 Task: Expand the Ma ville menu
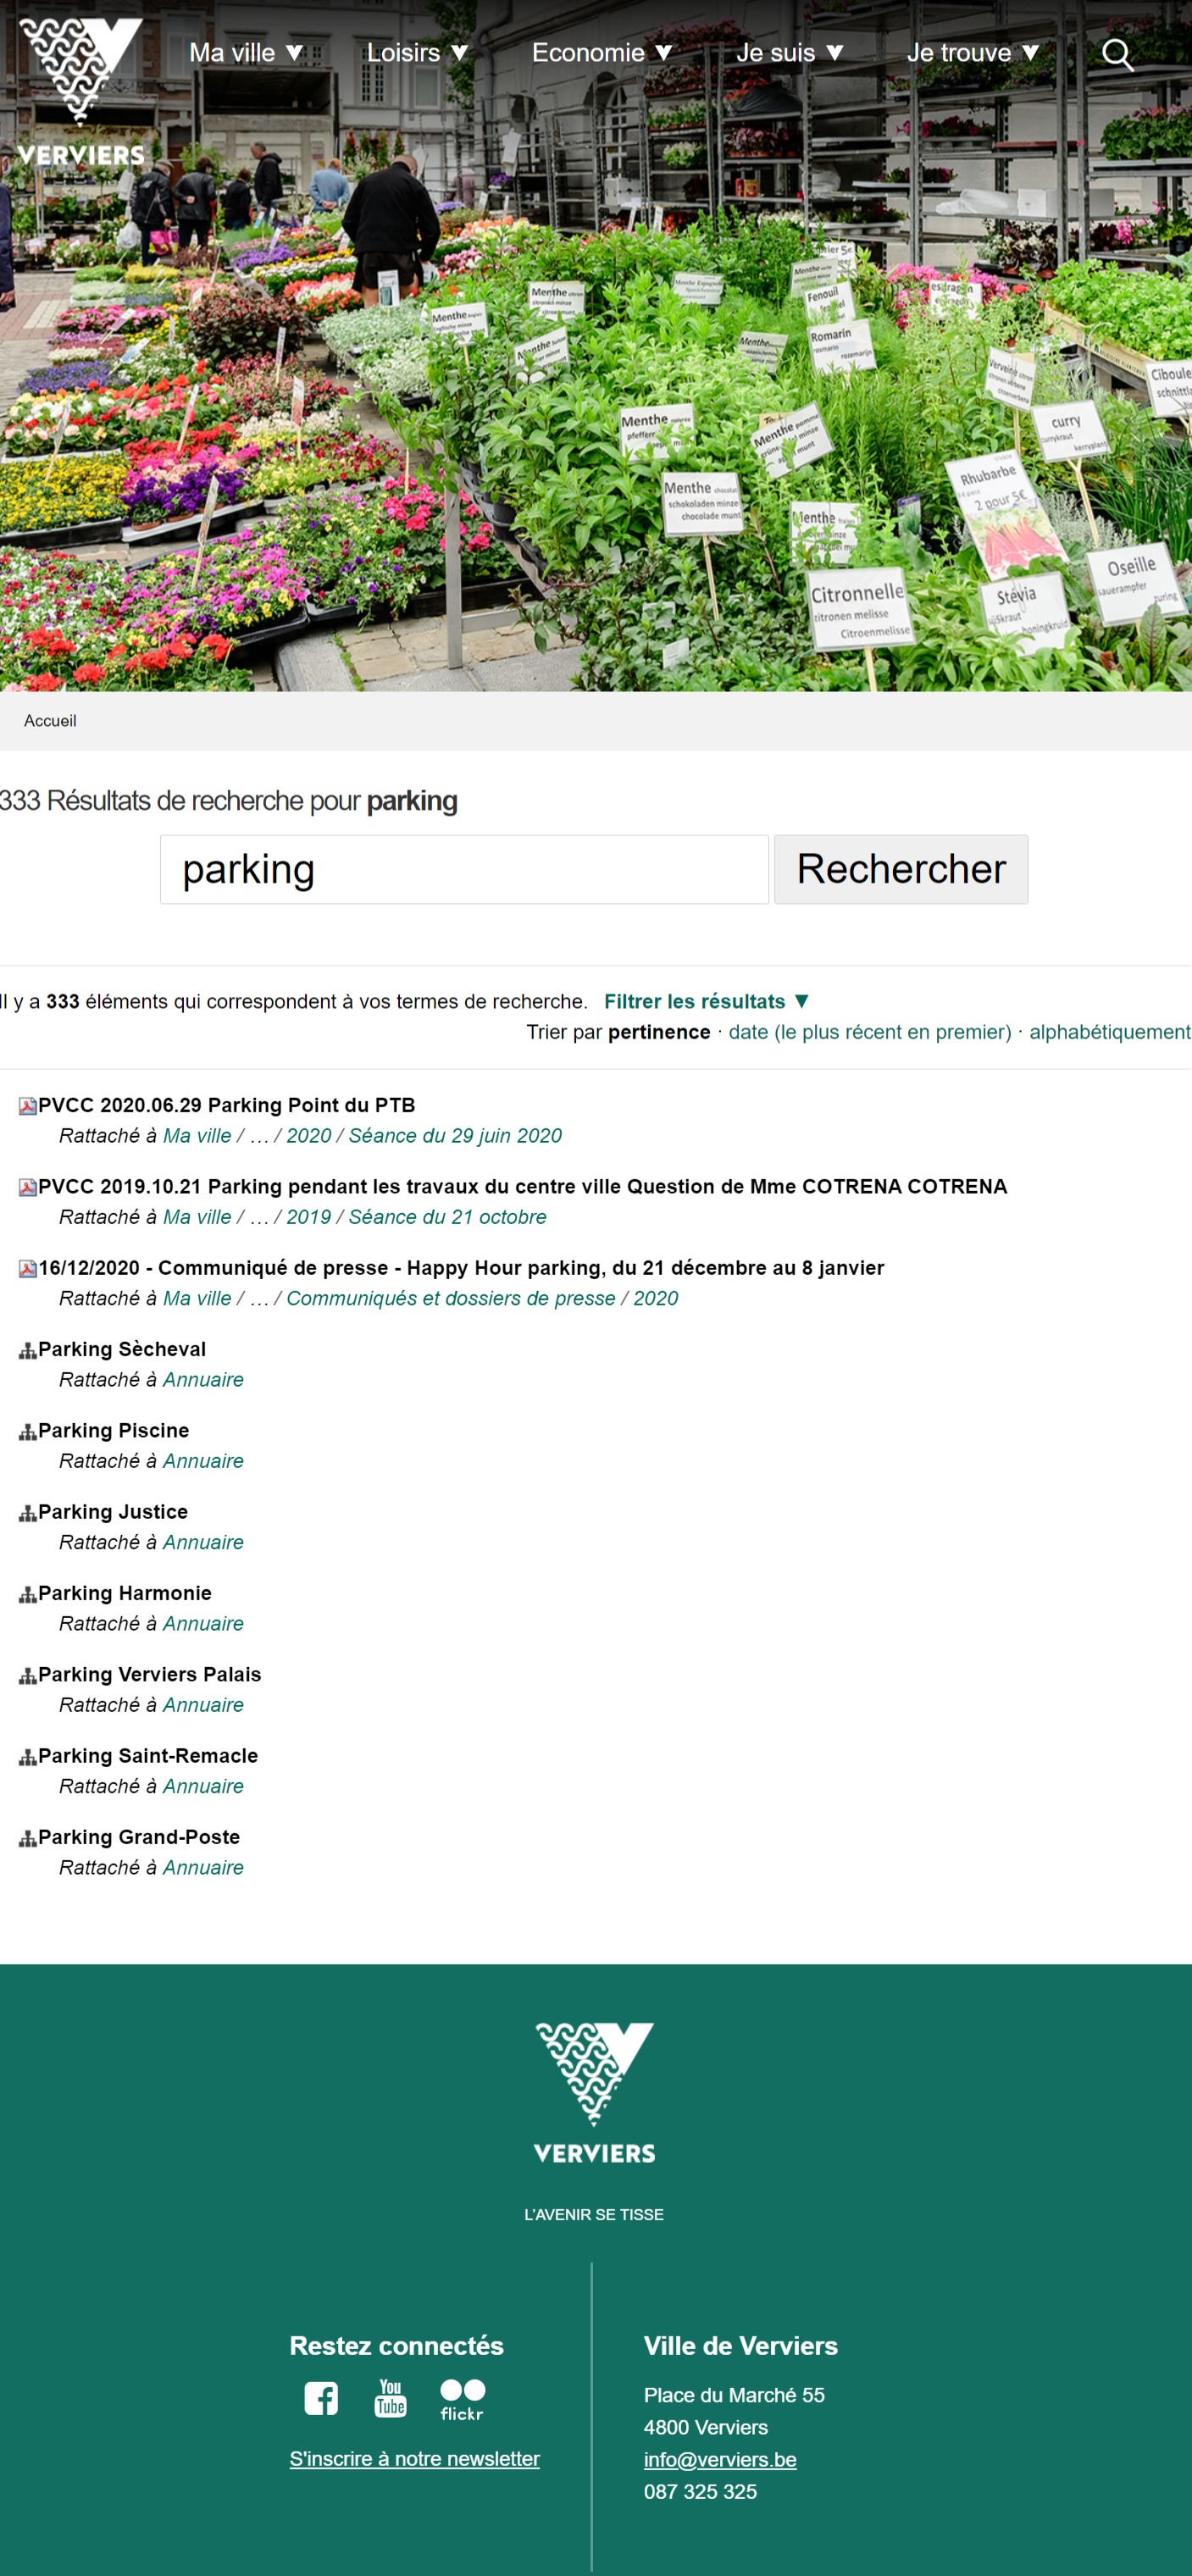246,53
